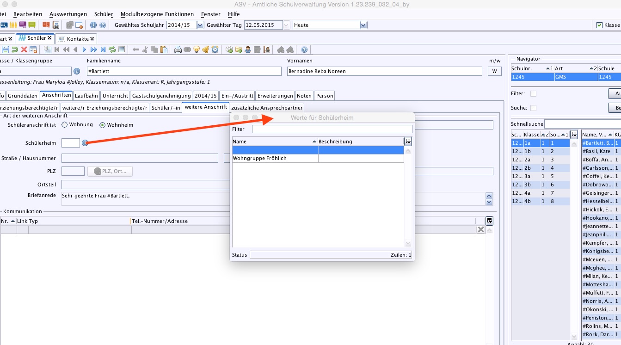Click the blue help icon in module toolbar
Screen dimensions: 621x345
(x=304, y=49)
